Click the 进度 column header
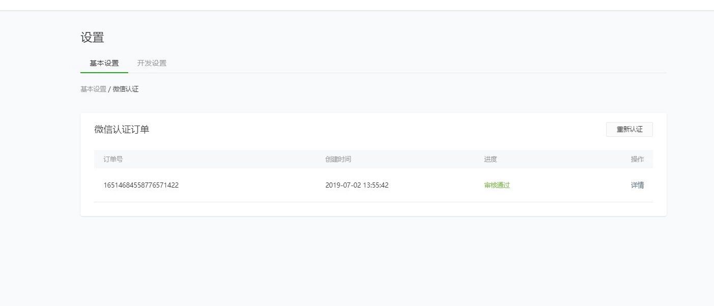 pos(491,159)
